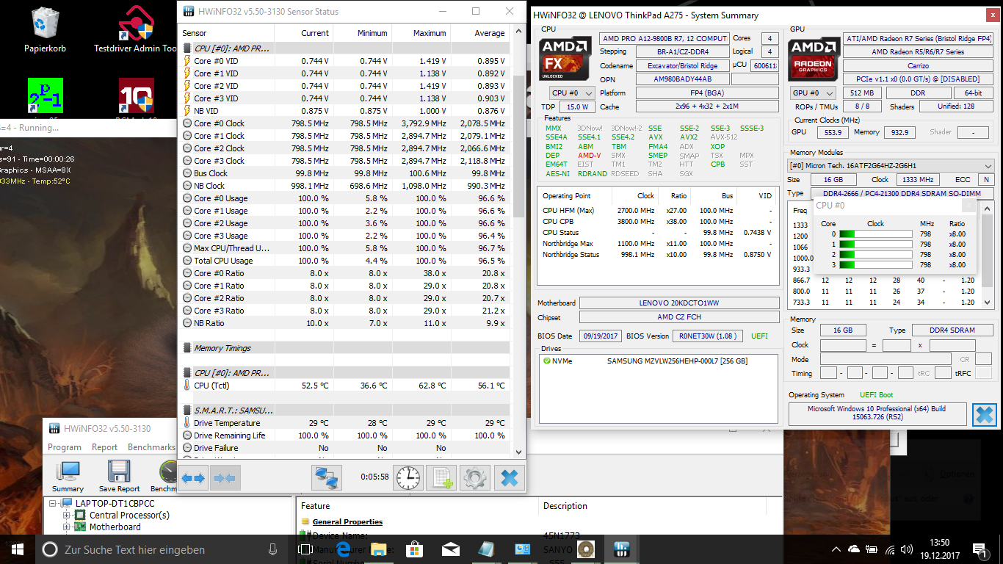Click the clock icon to reset sensor timer

408,478
